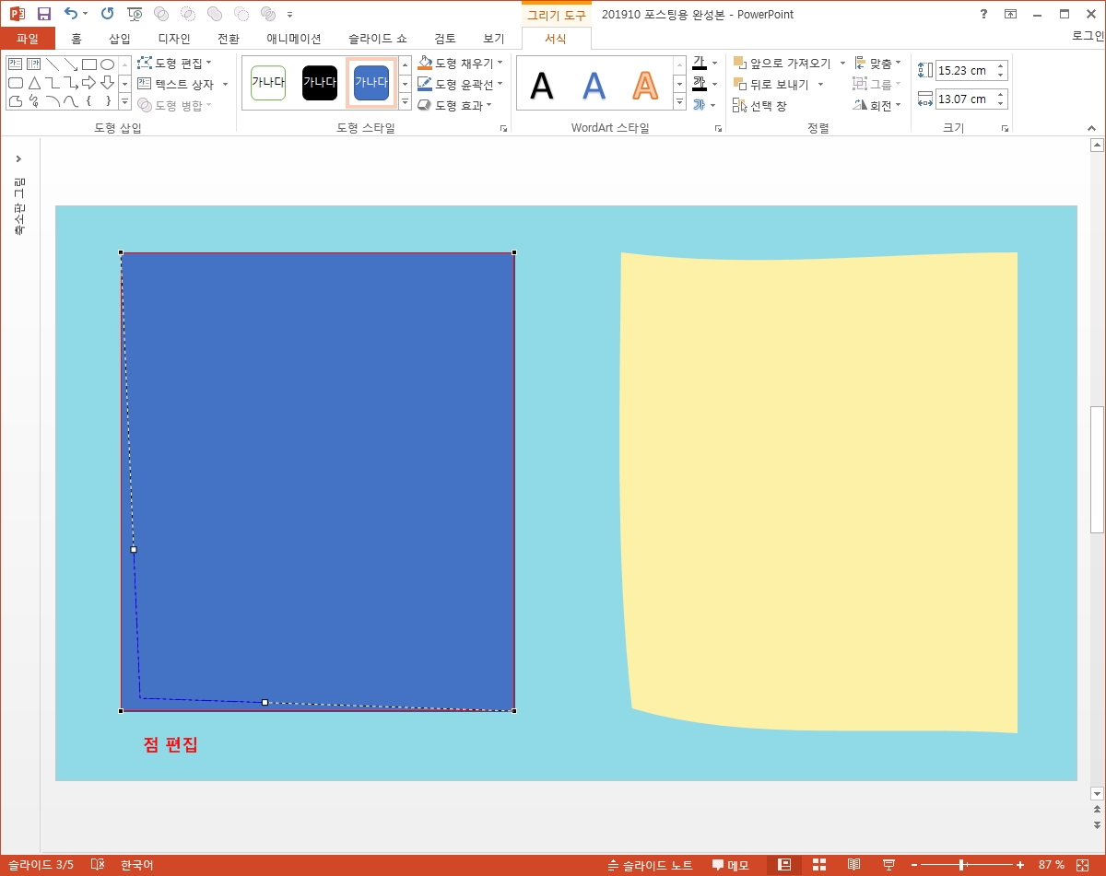Click 뒤로 보내기 send backward
Image resolution: width=1106 pixels, height=876 pixels.
[771, 85]
